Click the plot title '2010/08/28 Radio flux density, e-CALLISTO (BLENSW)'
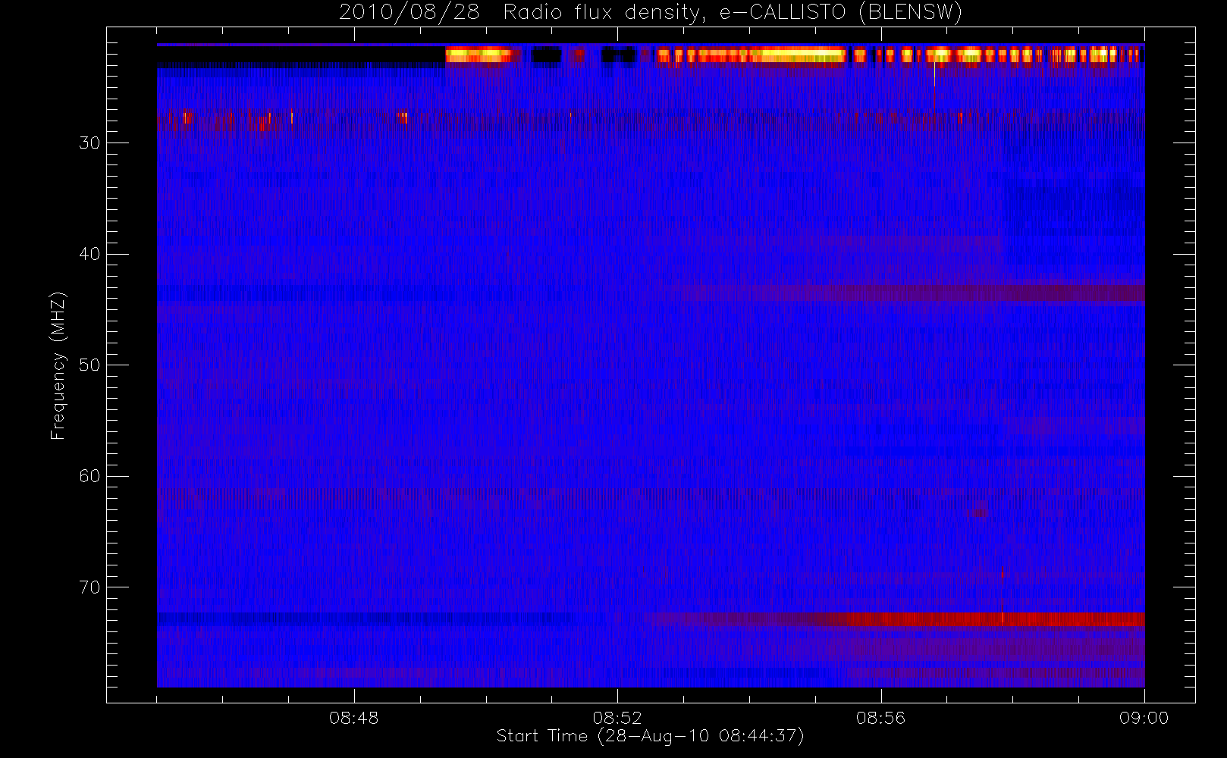Screen dimensions: 1227x758 point(651,13)
